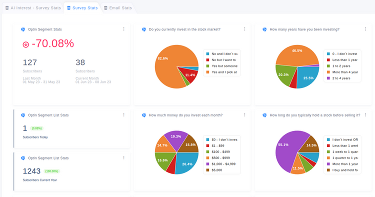This screenshot has height=197, width=375.
Task: Click the brown swatch for '$5,000'
Action: coord(207,170)
